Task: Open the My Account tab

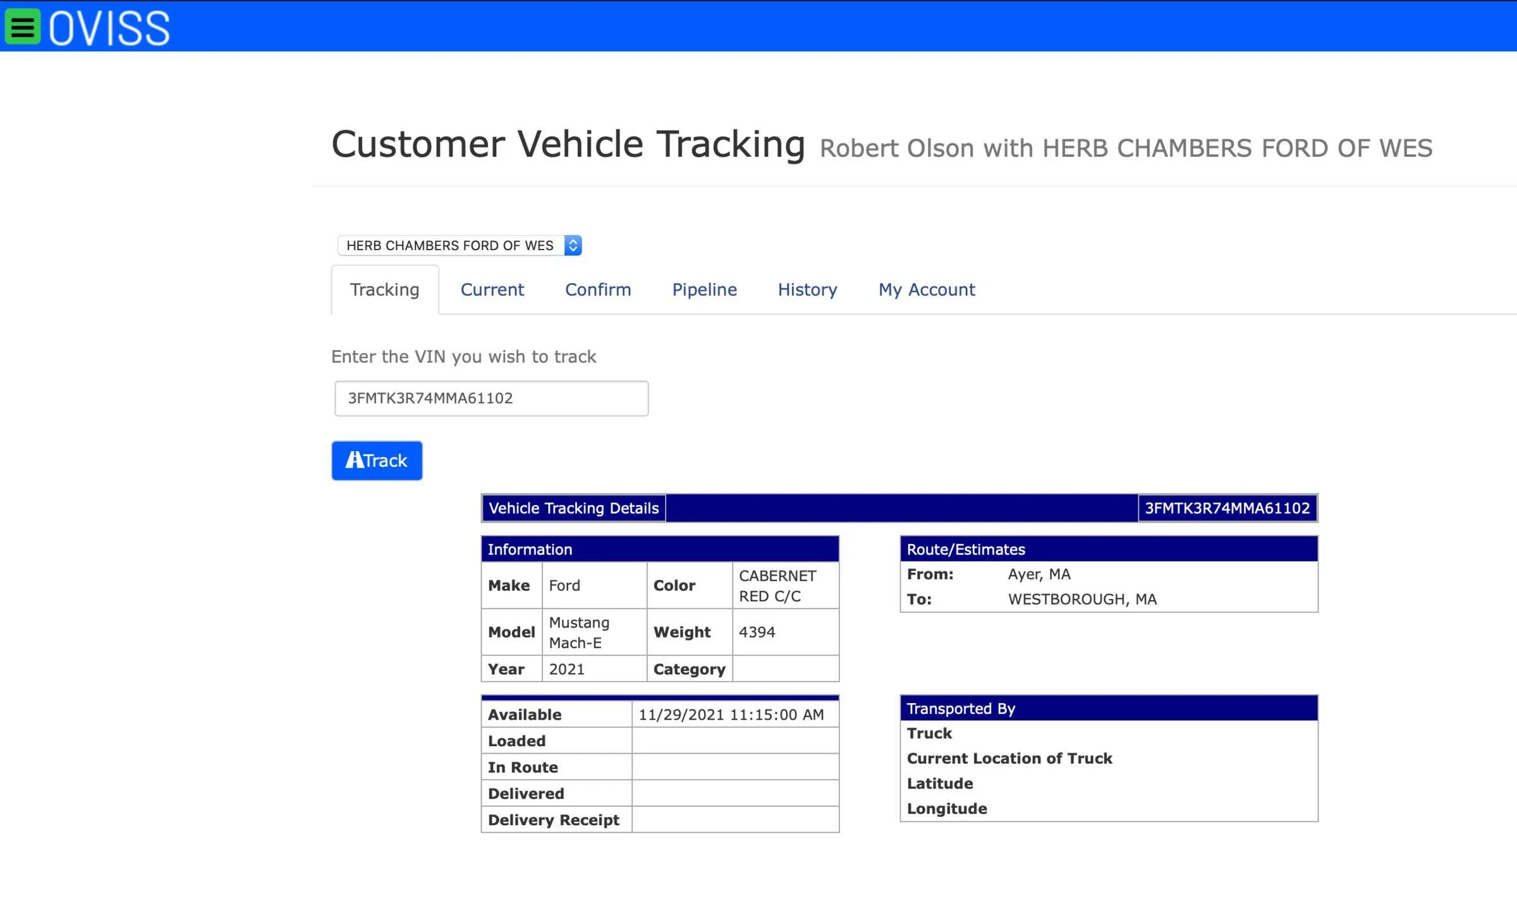Action: pyautogui.click(x=927, y=289)
